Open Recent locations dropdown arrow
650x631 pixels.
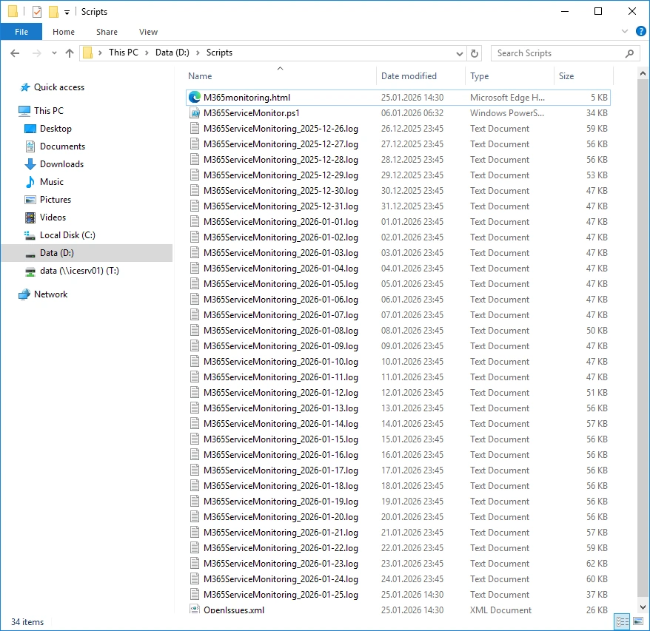(x=54, y=53)
